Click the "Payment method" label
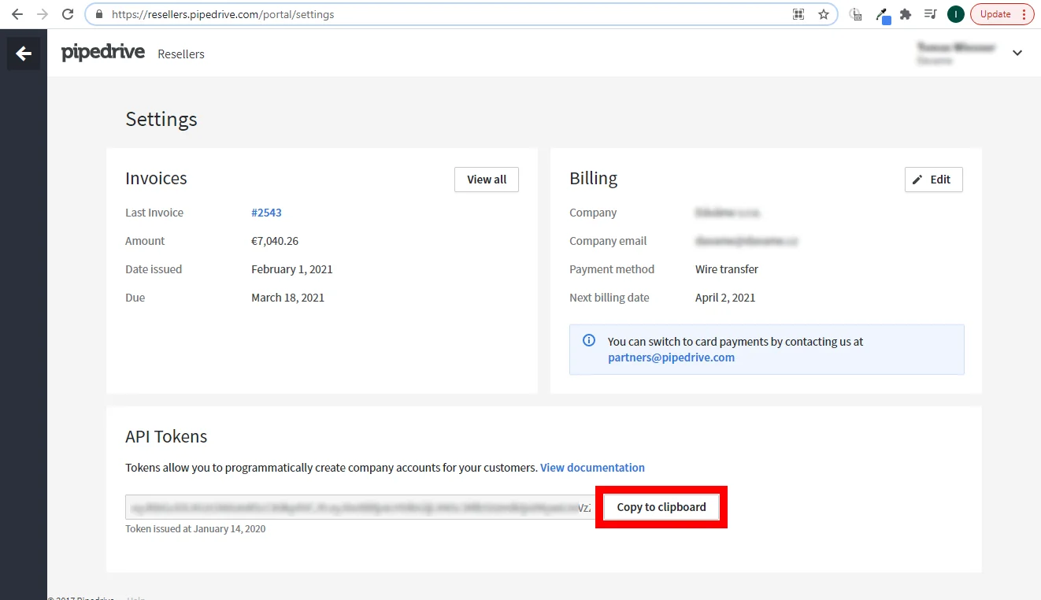Image resolution: width=1041 pixels, height=600 pixels. (612, 269)
